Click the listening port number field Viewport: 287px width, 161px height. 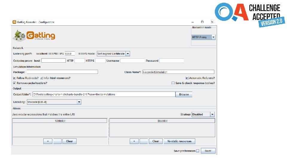70,53
